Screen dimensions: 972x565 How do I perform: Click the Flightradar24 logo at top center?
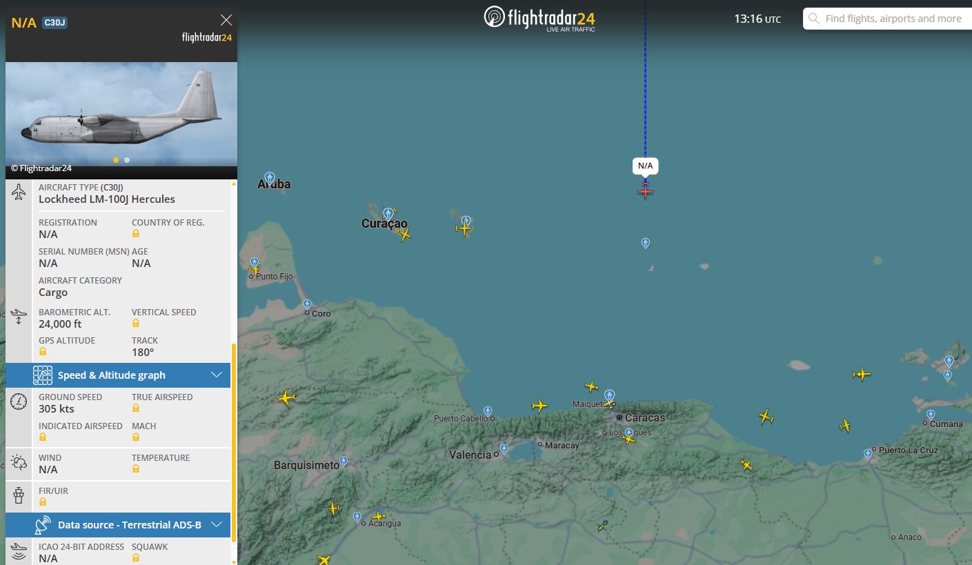point(539,18)
